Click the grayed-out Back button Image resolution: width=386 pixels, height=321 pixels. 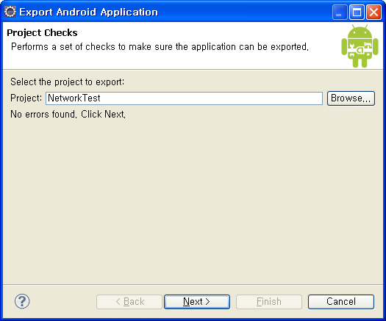[129, 302]
